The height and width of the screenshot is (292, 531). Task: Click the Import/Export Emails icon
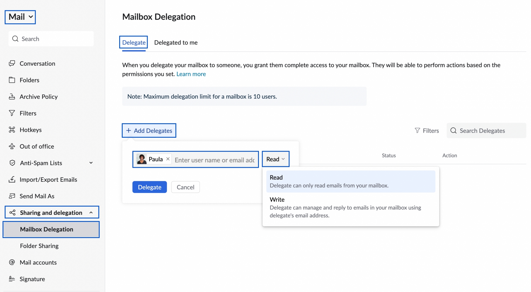point(12,180)
